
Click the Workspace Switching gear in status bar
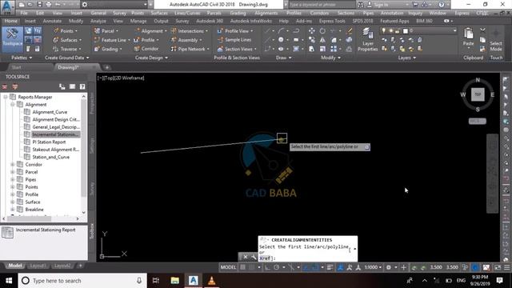pos(388,267)
